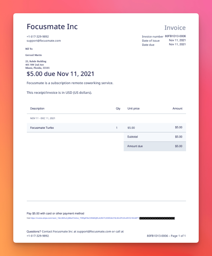Viewport: 212px width, 256px height.
Task: Click the Subtotal row label
Action: [x=133, y=137]
